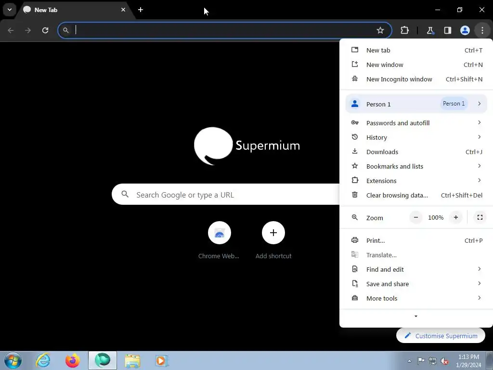
Task: Click the back navigation arrow
Action: pos(11,30)
